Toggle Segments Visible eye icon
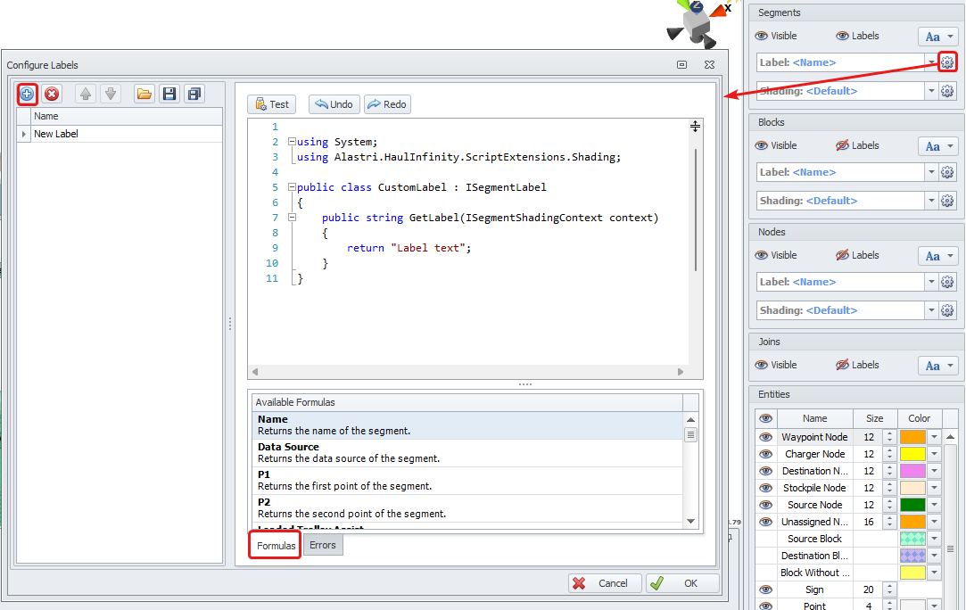The image size is (966, 610). pyautogui.click(x=761, y=37)
